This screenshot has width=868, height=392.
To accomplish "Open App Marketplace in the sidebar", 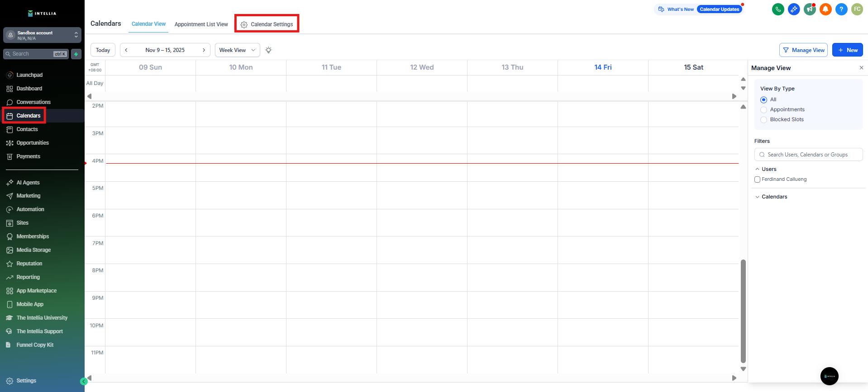I will click(37, 291).
